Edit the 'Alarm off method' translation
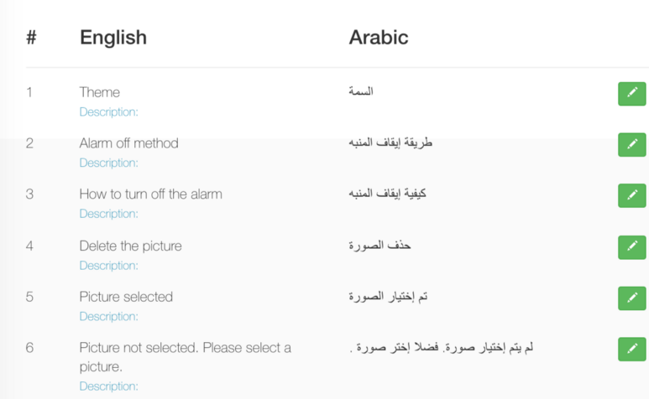Image resolution: width=649 pixels, height=399 pixels. pos(631,144)
